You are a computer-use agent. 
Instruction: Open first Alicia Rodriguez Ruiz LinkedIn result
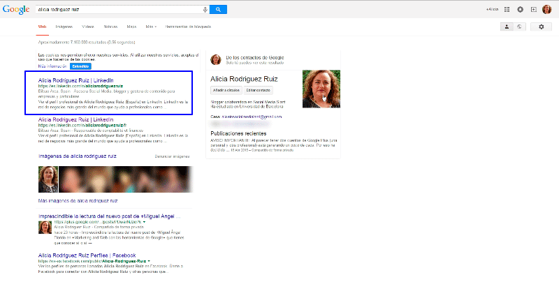pyautogui.click(x=75, y=80)
